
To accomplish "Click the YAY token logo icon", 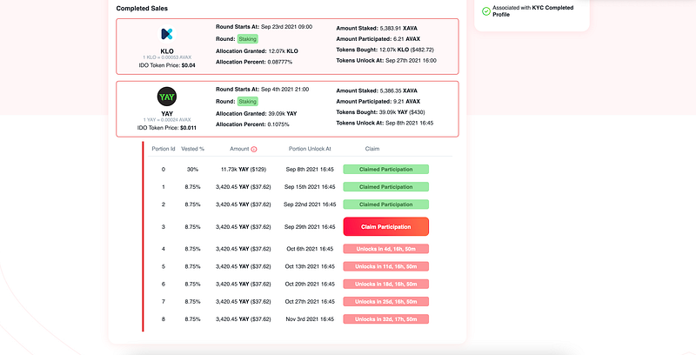I will pyautogui.click(x=167, y=97).
